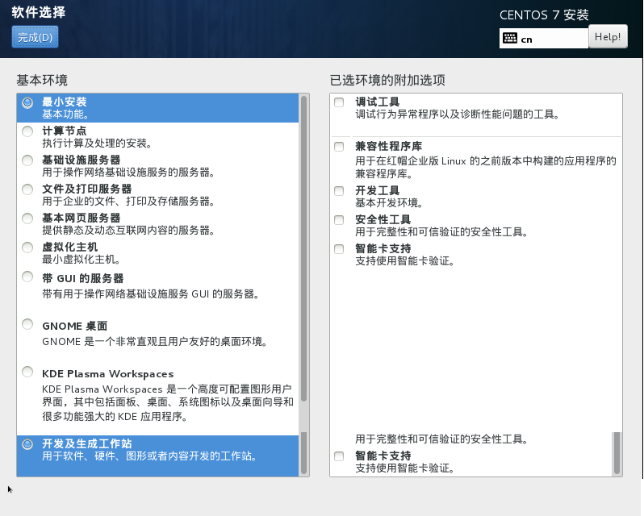
Task: Select 开发及生成工作站 radio button
Action: [27, 444]
